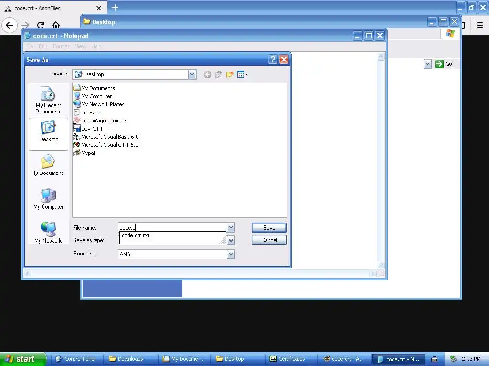The width and height of the screenshot is (489, 366).
Task: Click the Cancel button
Action: (269, 240)
